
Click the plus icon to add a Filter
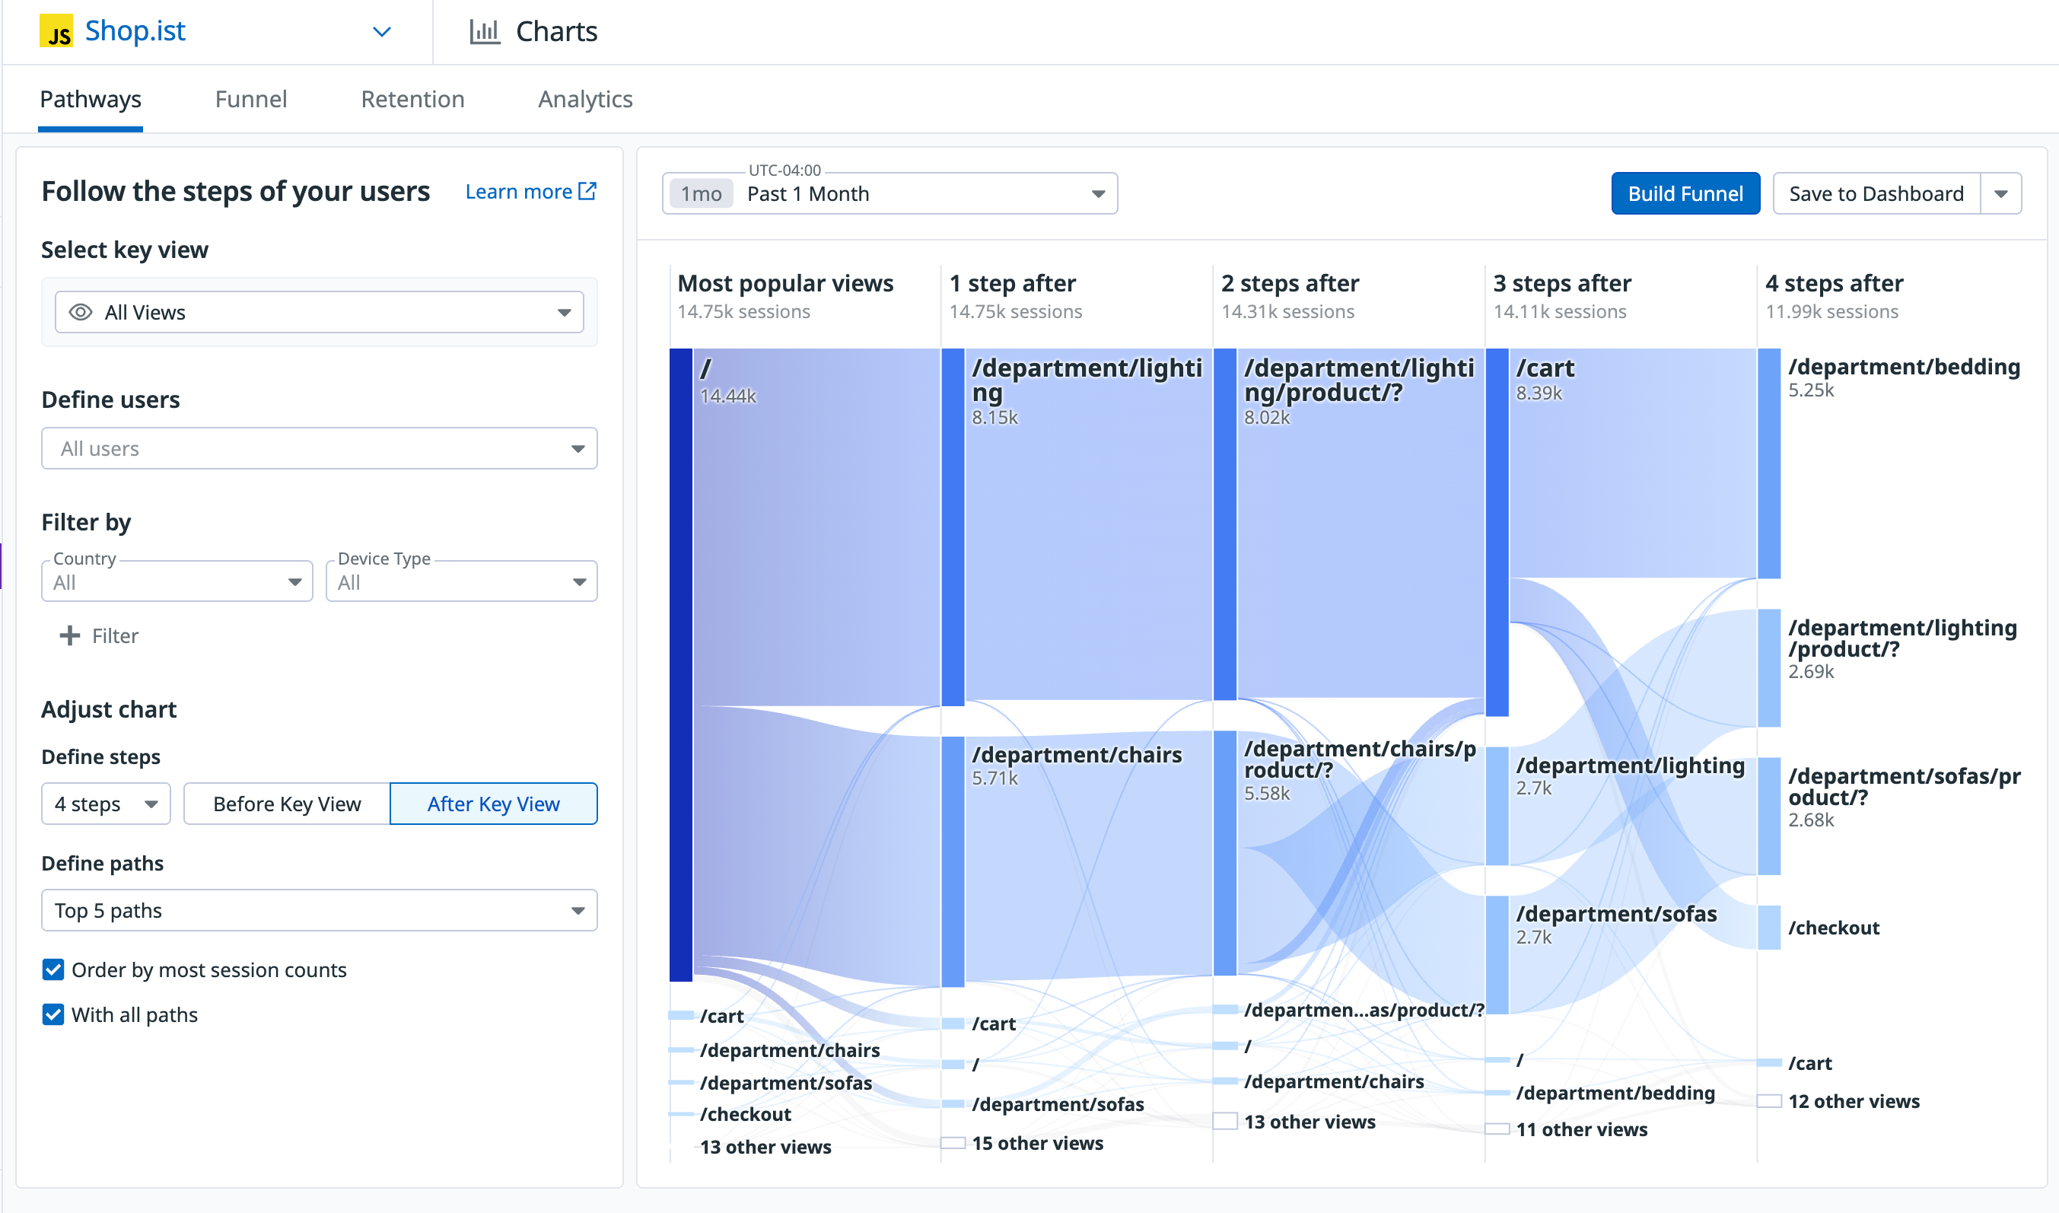coord(70,635)
